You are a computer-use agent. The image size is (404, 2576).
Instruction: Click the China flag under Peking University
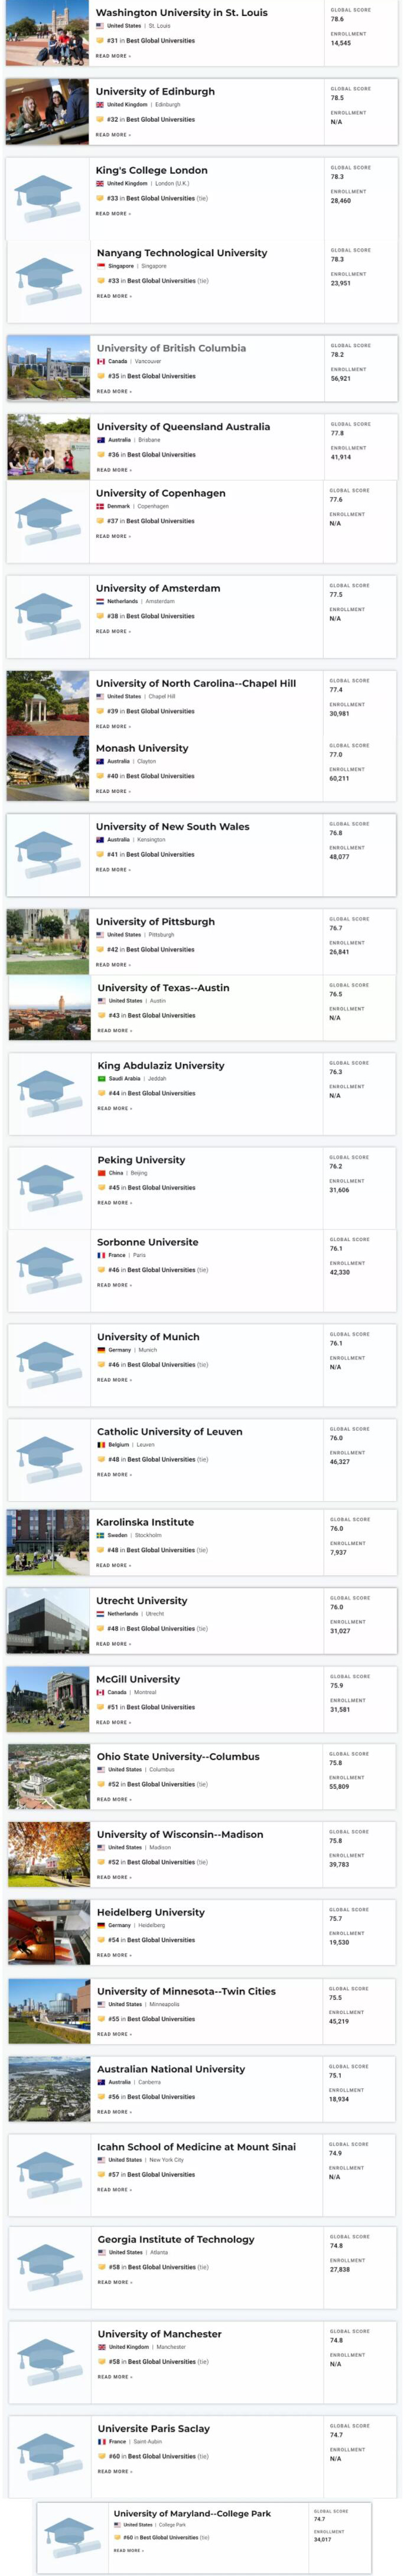click(101, 1172)
